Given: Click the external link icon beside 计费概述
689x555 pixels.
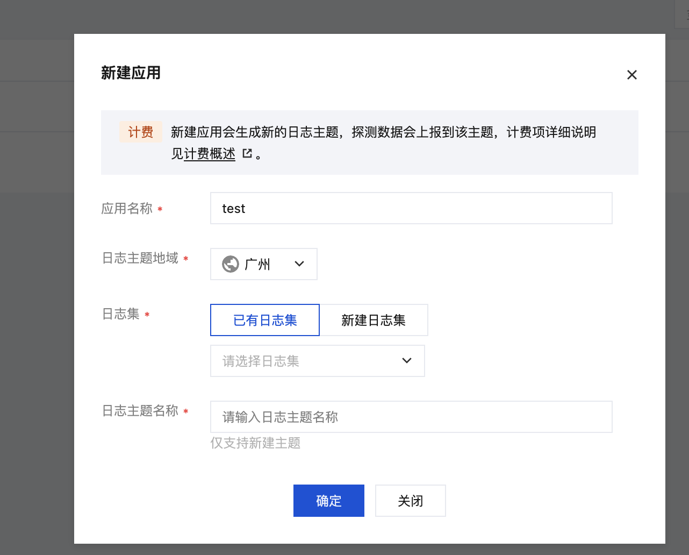Looking at the screenshot, I should (247, 153).
